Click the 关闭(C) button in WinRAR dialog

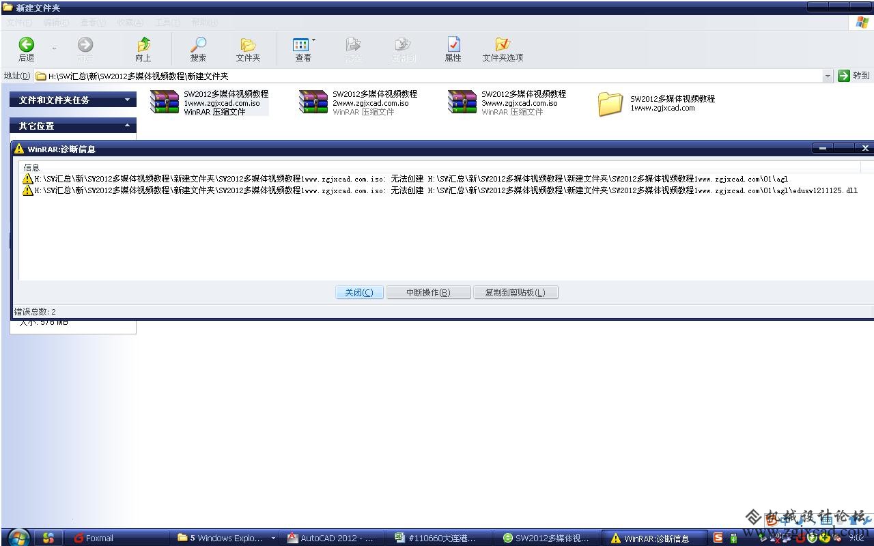[359, 292]
